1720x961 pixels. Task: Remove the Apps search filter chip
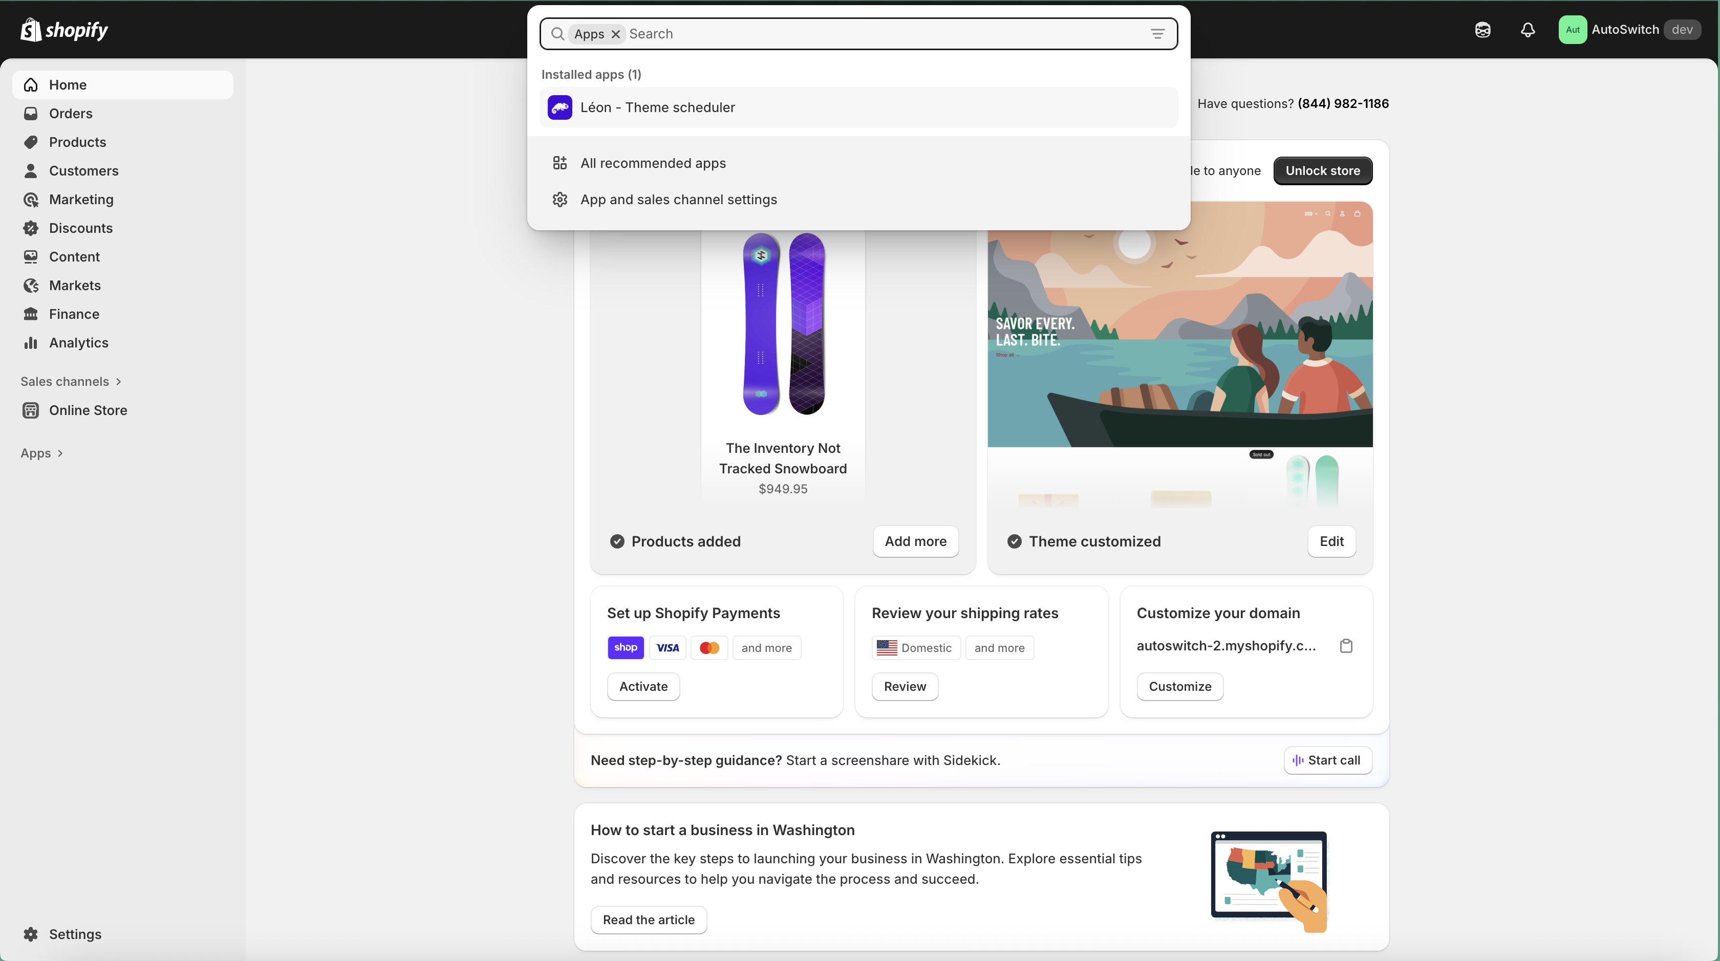pos(616,34)
